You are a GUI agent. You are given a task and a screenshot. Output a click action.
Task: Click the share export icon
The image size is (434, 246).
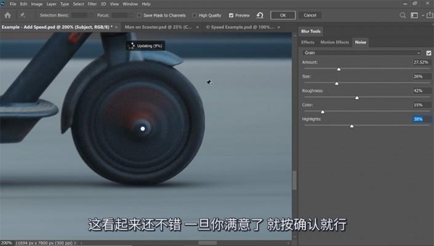pyautogui.click(x=430, y=15)
